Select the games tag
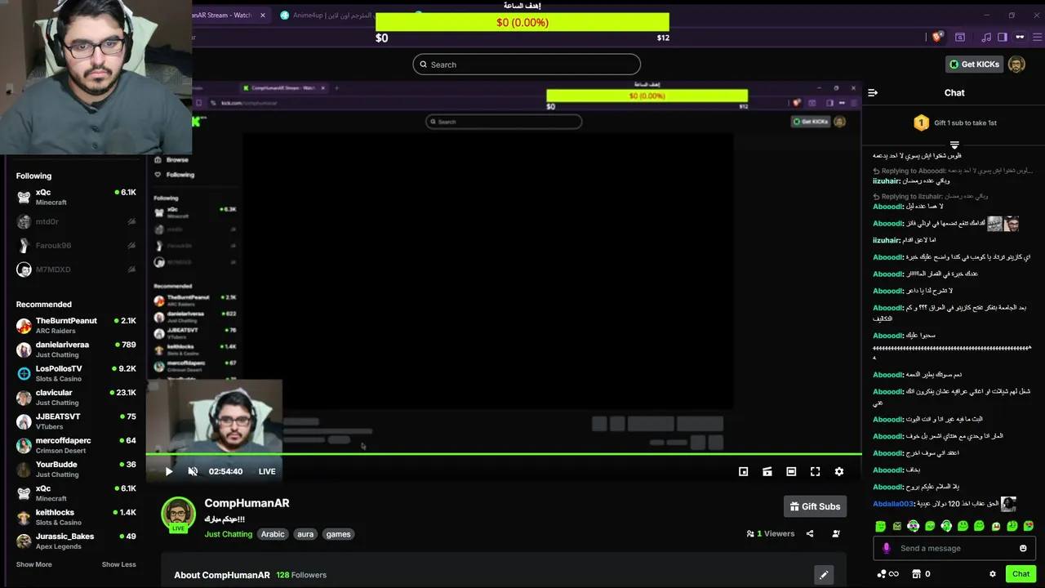The image size is (1045, 588). click(338, 534)
